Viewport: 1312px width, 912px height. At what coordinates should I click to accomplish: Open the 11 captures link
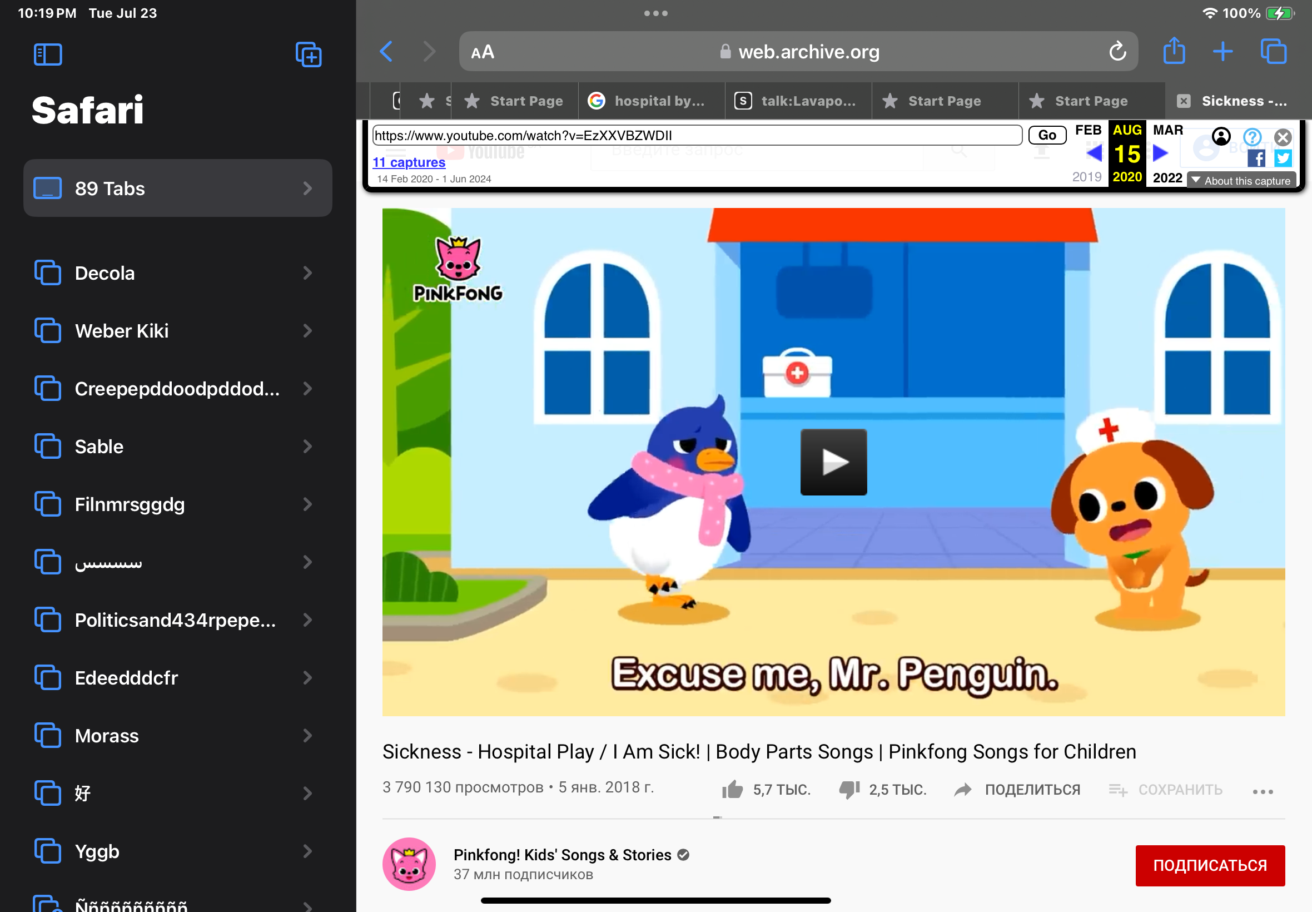coord(409,162)
